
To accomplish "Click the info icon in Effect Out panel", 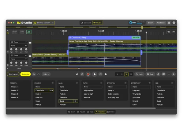I will click(150, 83).
